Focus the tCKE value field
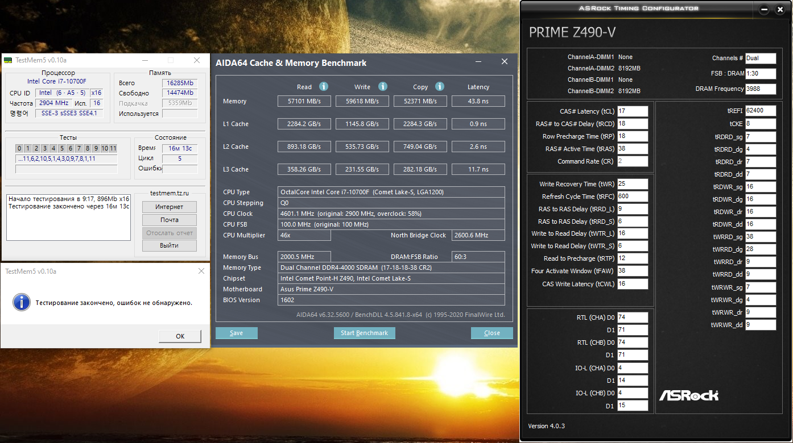Viewport: 793px width, 443px height. coord(761,124)
